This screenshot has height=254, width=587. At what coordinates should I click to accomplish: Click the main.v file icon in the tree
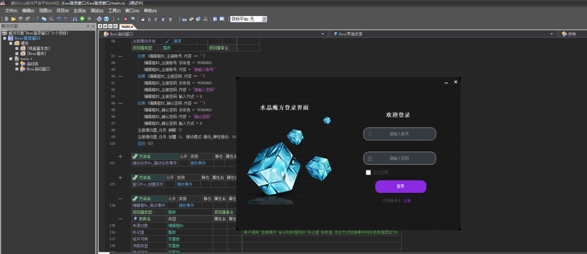[x=17, y=59]
